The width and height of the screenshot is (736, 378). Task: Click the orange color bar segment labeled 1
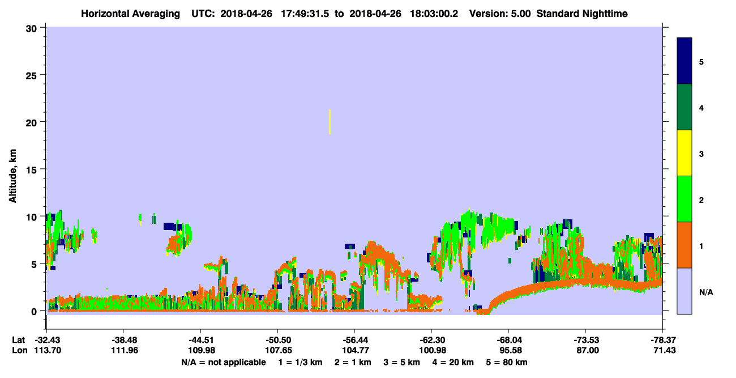(684, 245)
